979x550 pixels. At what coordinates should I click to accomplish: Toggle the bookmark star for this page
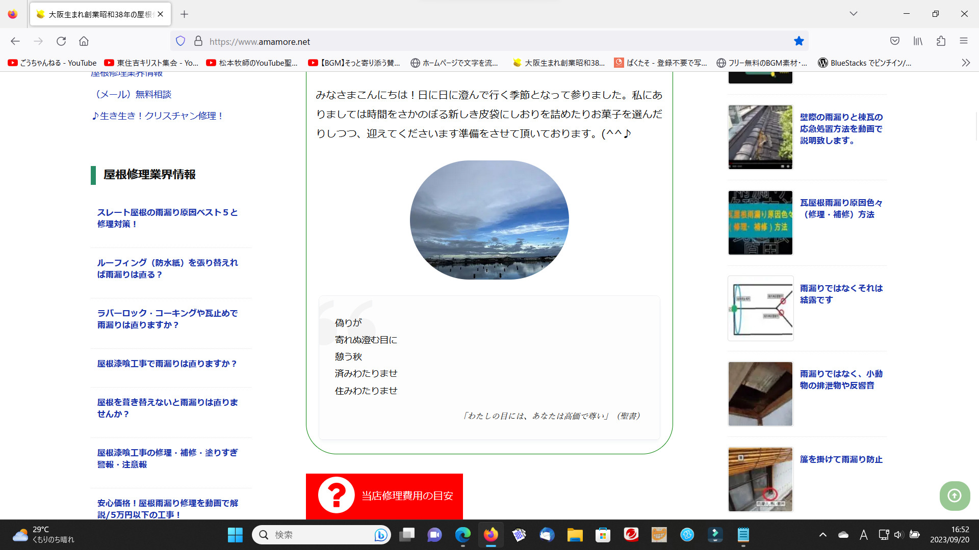tap(799, 41)
